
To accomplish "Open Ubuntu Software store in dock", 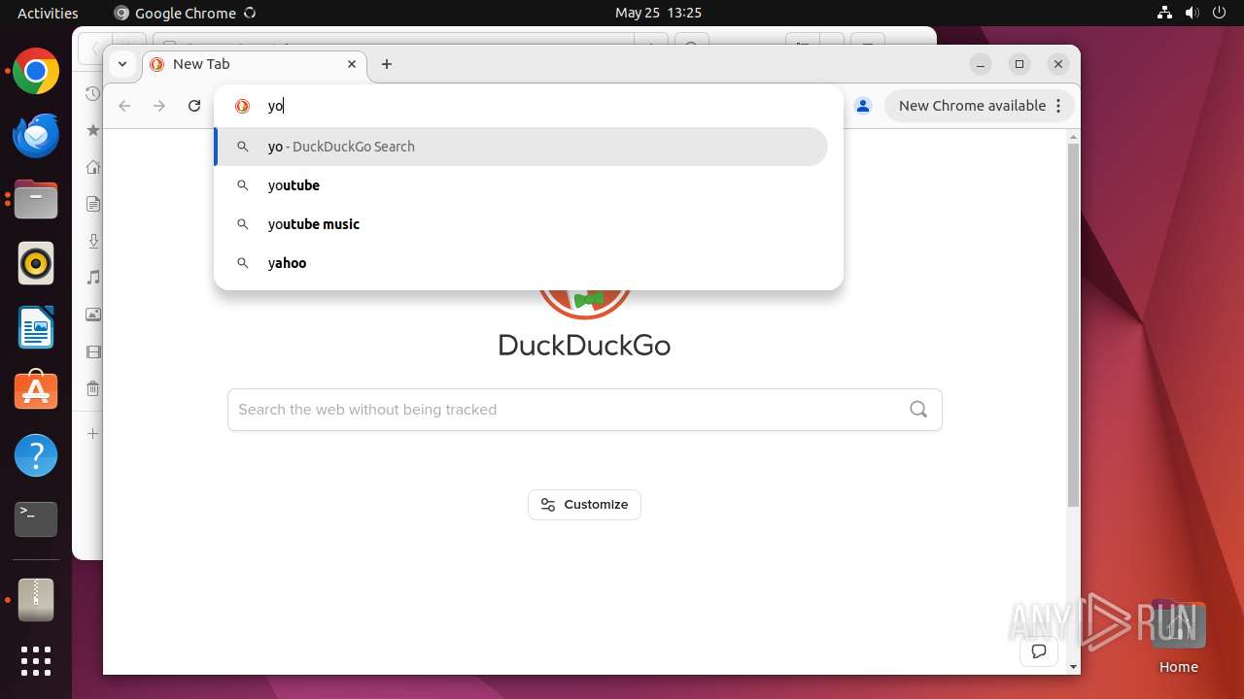I will (36, 391).
